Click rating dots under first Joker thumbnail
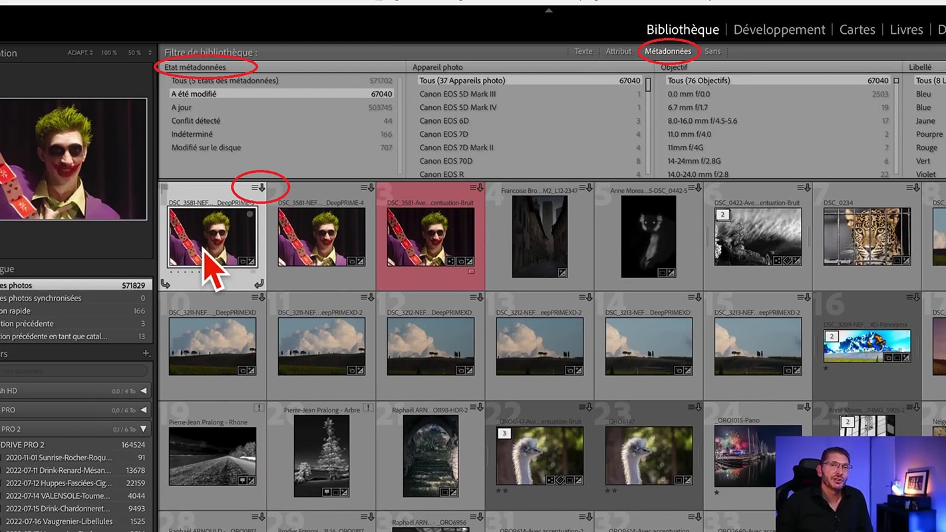Viewport: 946px width, 532px height. point(185,272)
